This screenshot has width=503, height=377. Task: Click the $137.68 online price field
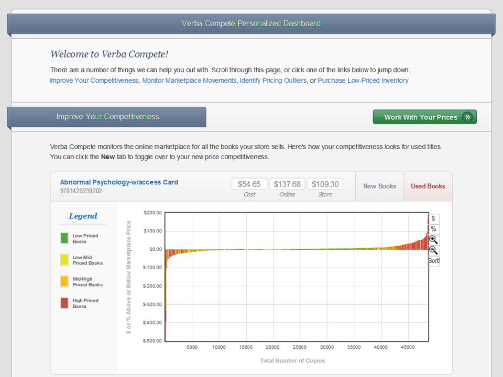[287, 184]
